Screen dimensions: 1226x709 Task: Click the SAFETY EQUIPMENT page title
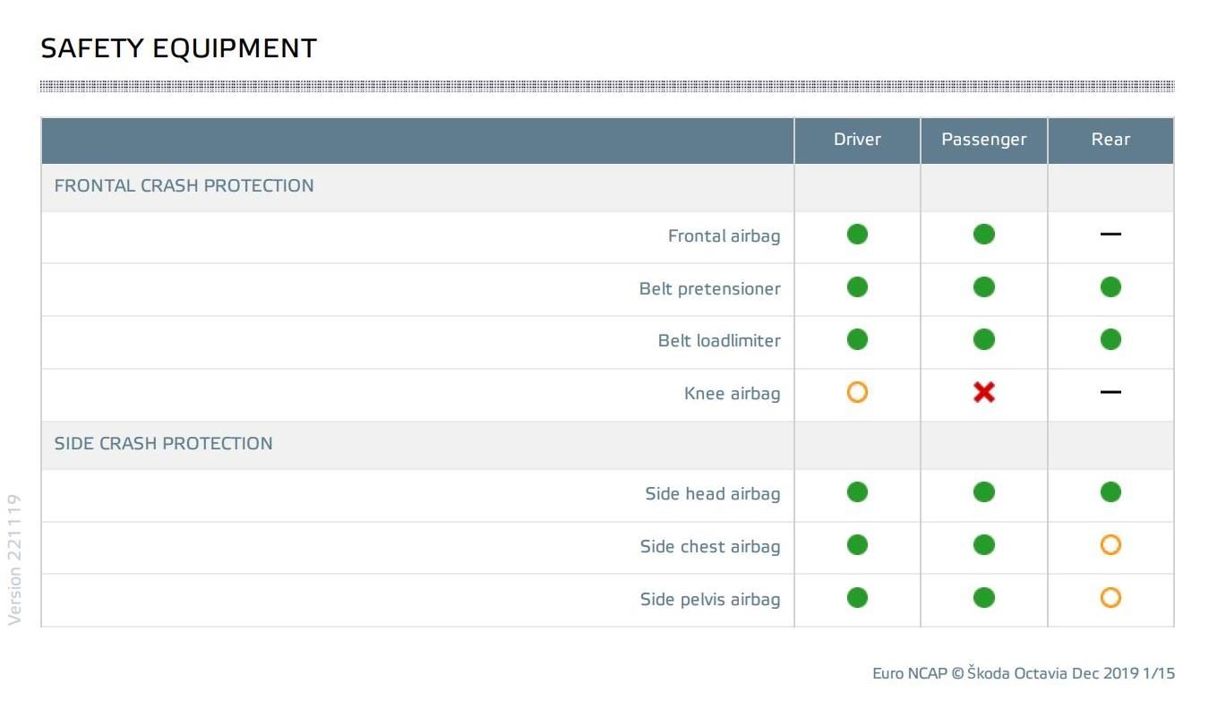pos(178,48)
